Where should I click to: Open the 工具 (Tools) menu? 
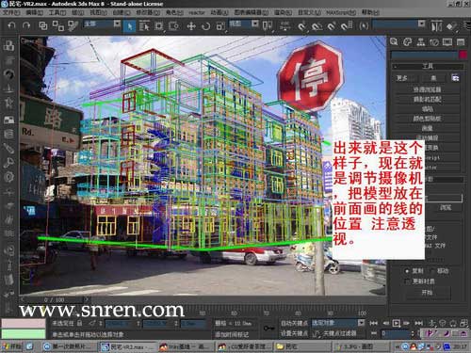[57, 12]
